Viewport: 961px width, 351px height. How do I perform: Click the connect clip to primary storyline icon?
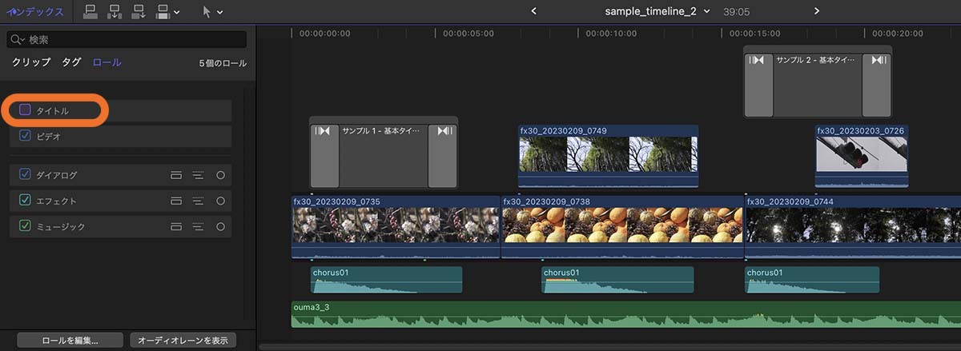point(90,11)
